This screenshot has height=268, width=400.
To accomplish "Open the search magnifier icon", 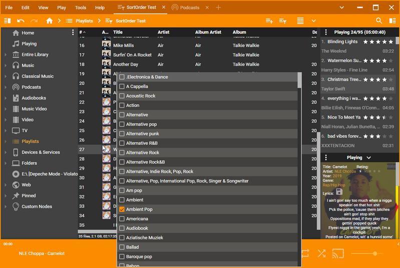I will (x=379, y=21).
